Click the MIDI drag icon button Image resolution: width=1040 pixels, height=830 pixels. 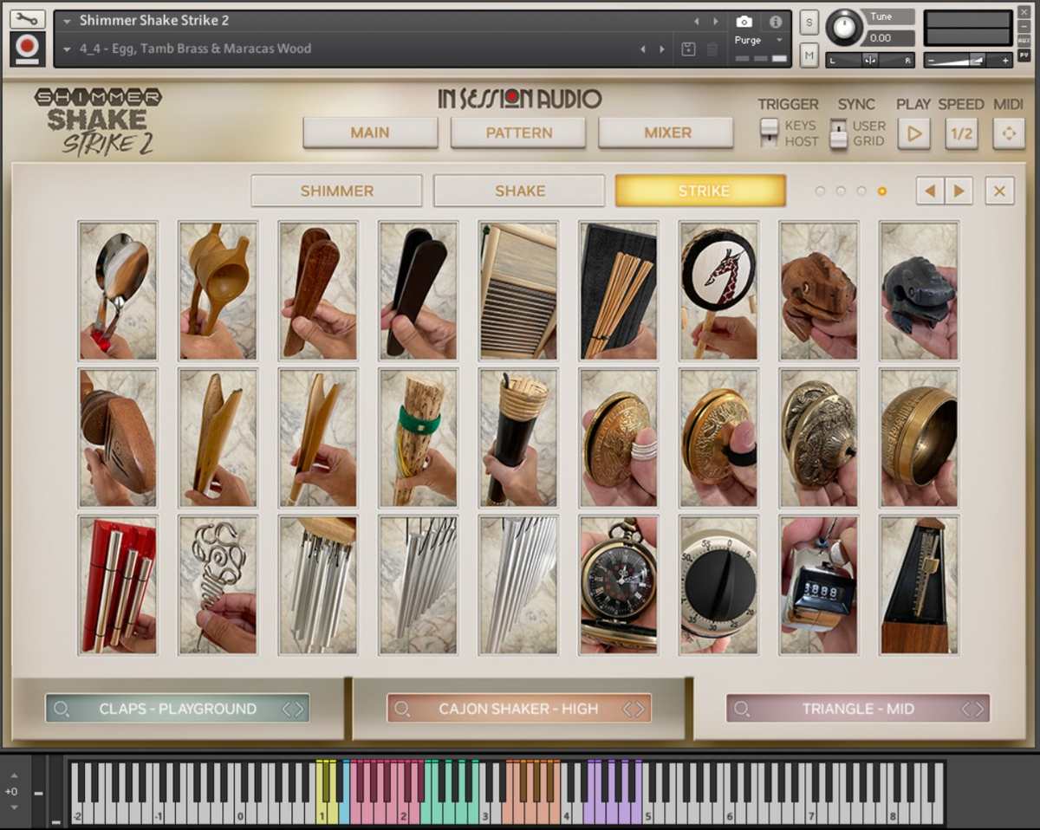(1009, 133)
